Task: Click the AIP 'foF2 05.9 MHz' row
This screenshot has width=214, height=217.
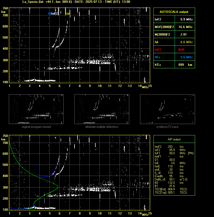Action: coord(170,150)
